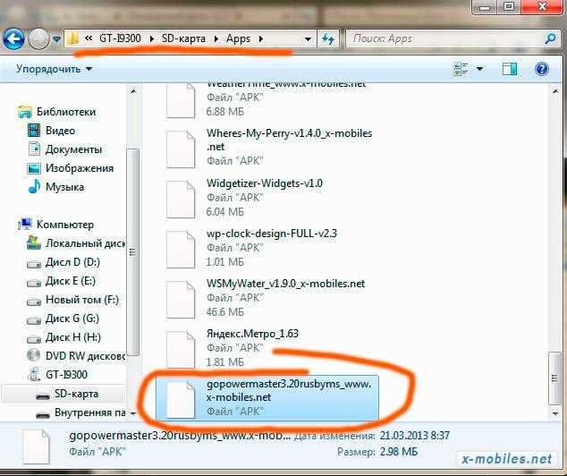Select SD-карта under GT-I9300

tap(76, 394)
